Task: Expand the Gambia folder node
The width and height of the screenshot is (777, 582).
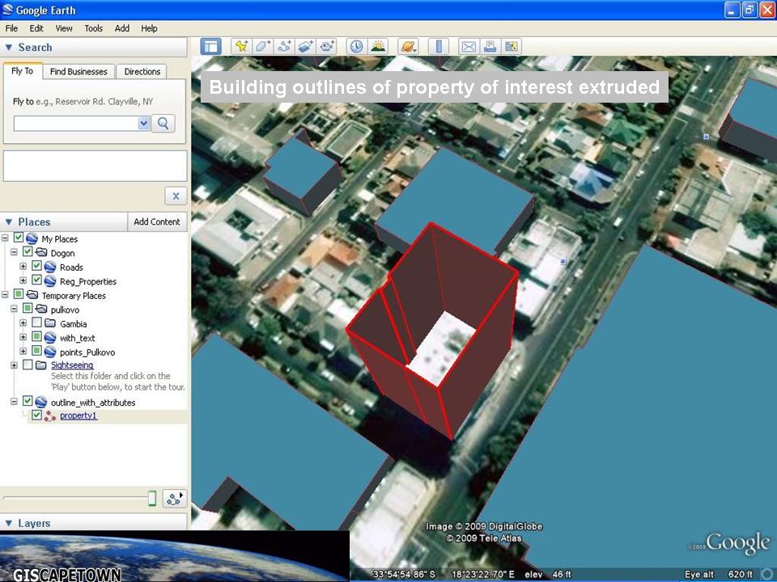Action: [x=23, y=323]
